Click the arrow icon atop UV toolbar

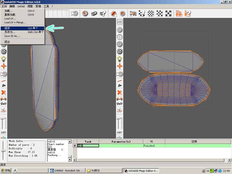(119, 22)
